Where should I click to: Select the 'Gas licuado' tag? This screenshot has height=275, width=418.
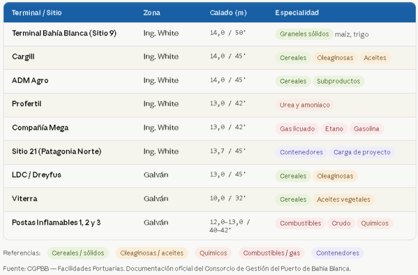pyautogui.click(x=297, y=129)
